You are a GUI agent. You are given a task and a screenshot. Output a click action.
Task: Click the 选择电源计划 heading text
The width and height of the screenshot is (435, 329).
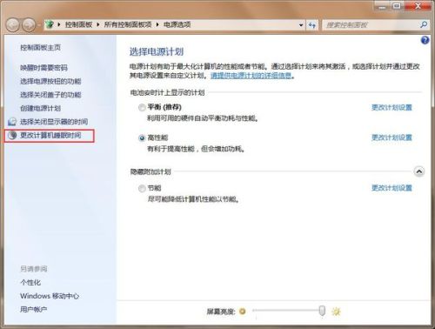[157, 51]
